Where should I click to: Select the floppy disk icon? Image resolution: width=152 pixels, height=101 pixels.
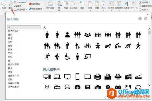pos(88,87)
